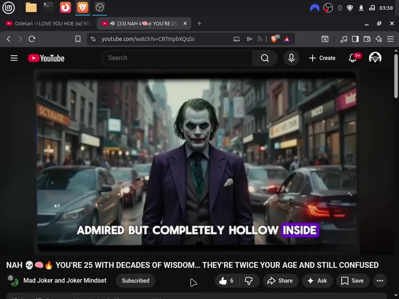Open YouTube notifications bell with 9+
The image size is (399, 299).
pos(354,58)
